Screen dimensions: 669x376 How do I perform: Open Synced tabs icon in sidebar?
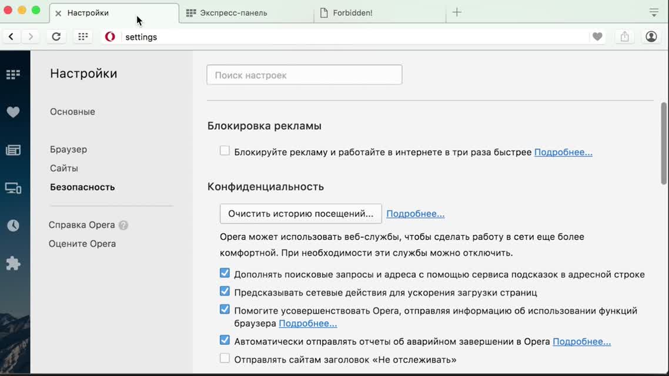tap(13, 188)
